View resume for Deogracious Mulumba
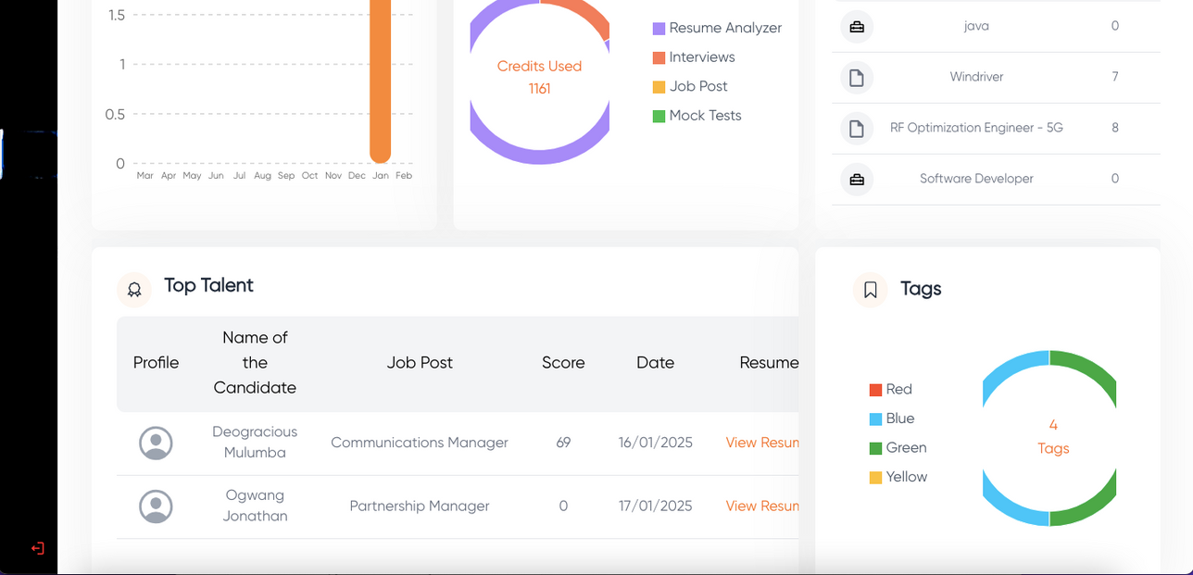 tap(761, 443)
